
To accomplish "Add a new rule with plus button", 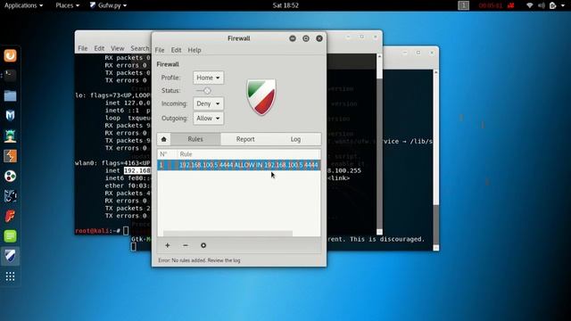I will pos(167,245).
